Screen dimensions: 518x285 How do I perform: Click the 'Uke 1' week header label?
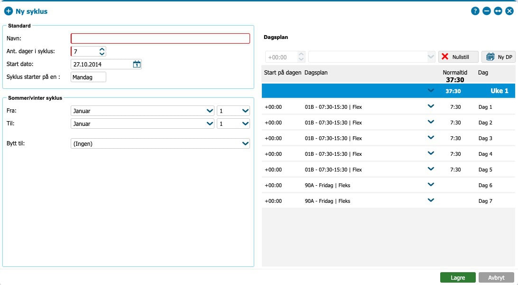(499, 91)
